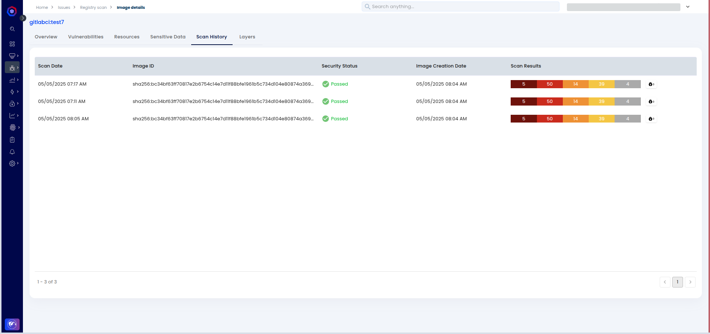Open the dashboard grid icon in sidebar
Viewport: 710px width, 334px height.
click(x=12, y=44)
